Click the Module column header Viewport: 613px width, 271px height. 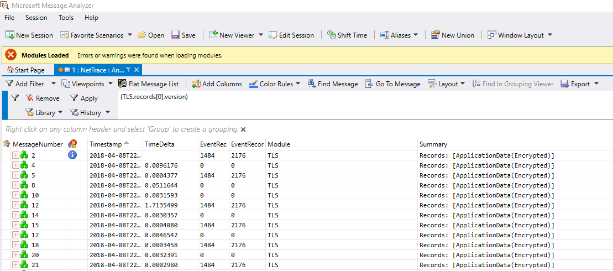(x=342, y=144)
